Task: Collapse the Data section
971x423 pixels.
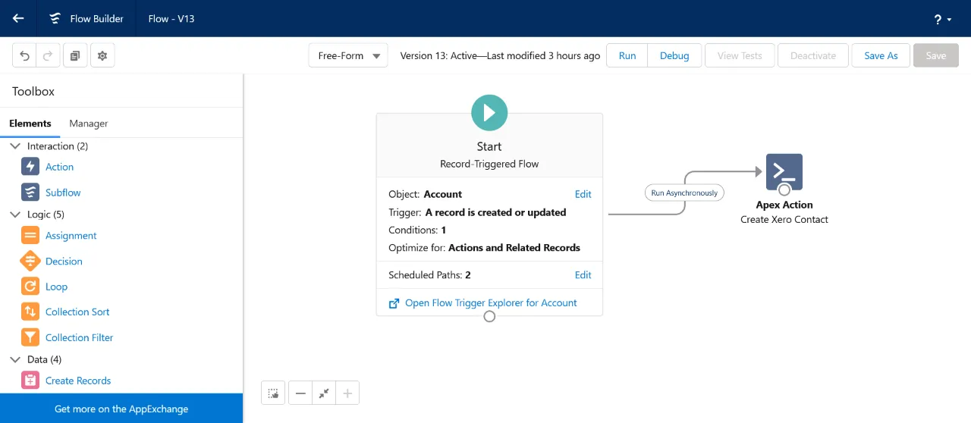Action: pyautogui.click(x=15, y=359)
